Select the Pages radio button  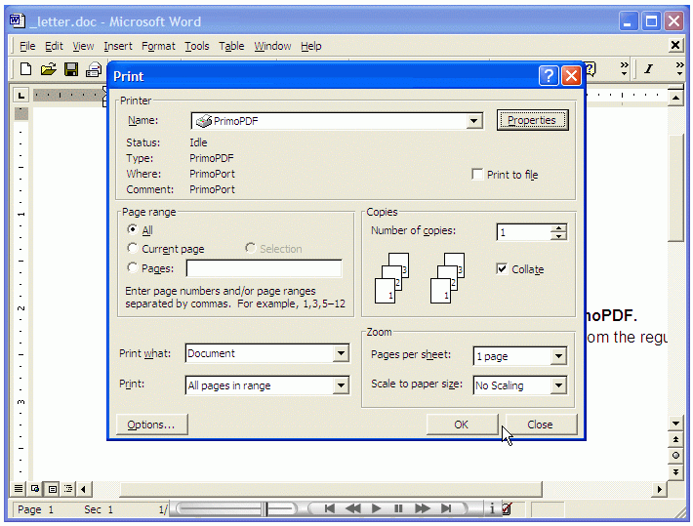click(x=132, y=267)
